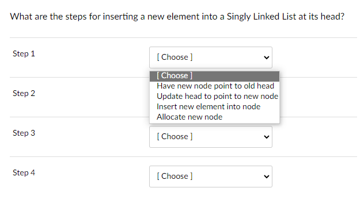Click '[ Choose ]' placeholder text in Step 4 box

click(175, 176)
